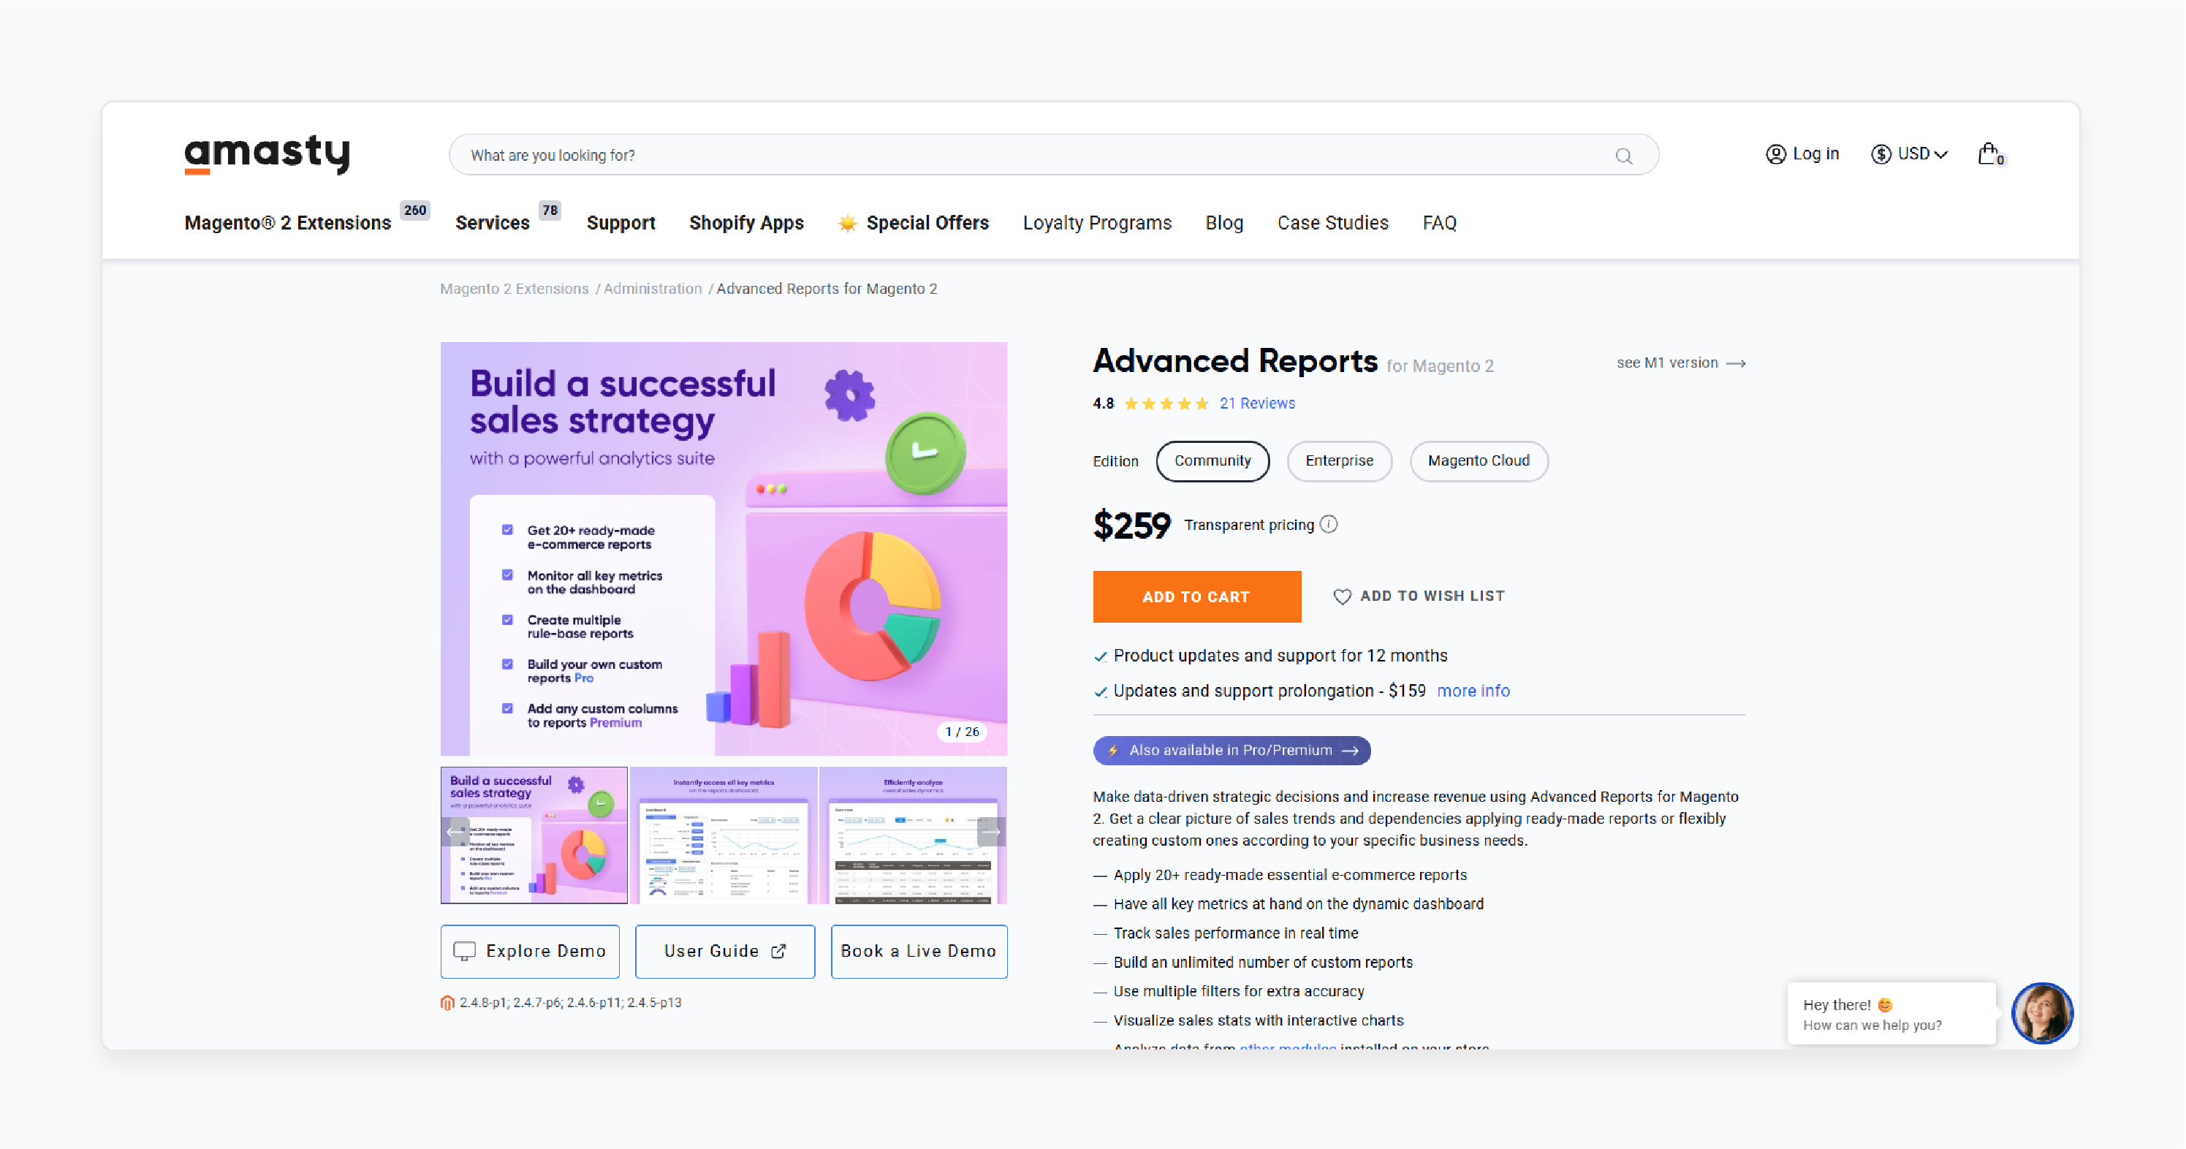Viewport: 2186px width, 1149px height.
Task: Click the 78 badge on Services
Action: coord(550,211)
